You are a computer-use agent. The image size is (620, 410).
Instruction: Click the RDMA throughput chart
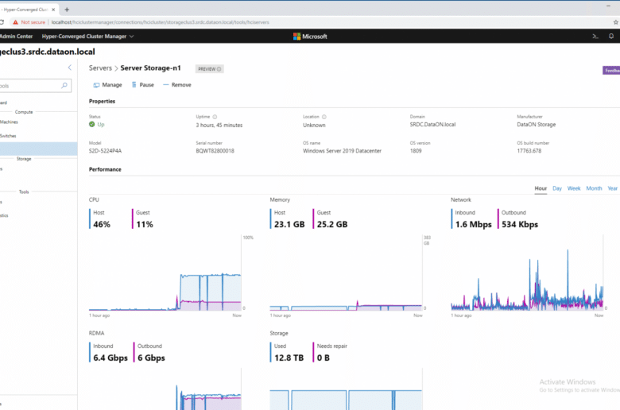coord(165,389)
